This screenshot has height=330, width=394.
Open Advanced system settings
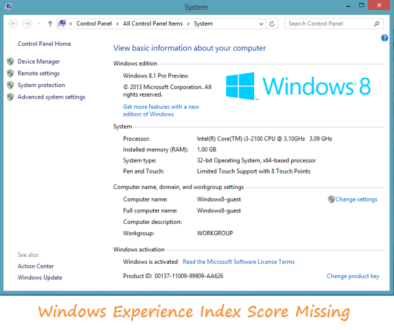click(51, 97)
